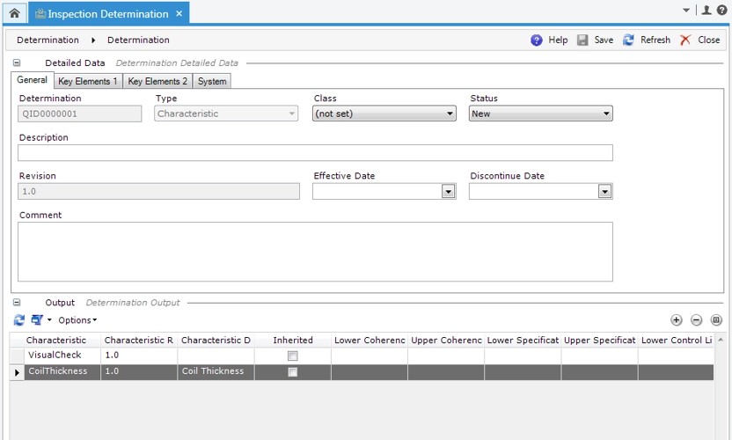The height and width of the screenshot is (440, 732).
Task: Remove a row with the minus icon
Action: click(x=696, y=320)
